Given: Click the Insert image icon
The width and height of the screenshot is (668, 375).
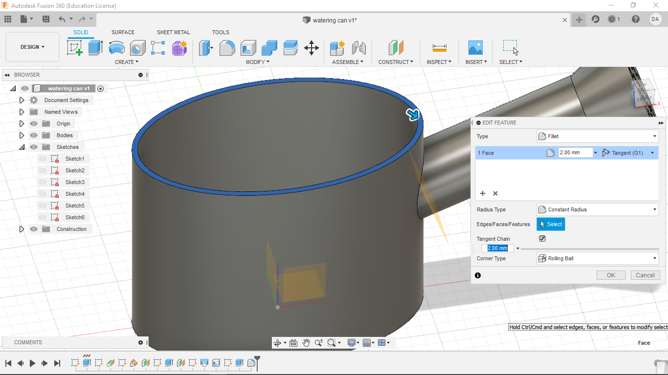Looking at the screenshot, I should pos(475,48).
